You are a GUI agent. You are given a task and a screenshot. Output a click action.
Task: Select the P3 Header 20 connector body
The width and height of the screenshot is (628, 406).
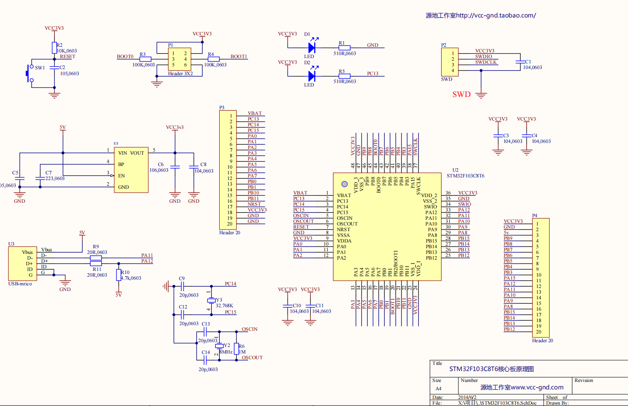pos(228,170)
